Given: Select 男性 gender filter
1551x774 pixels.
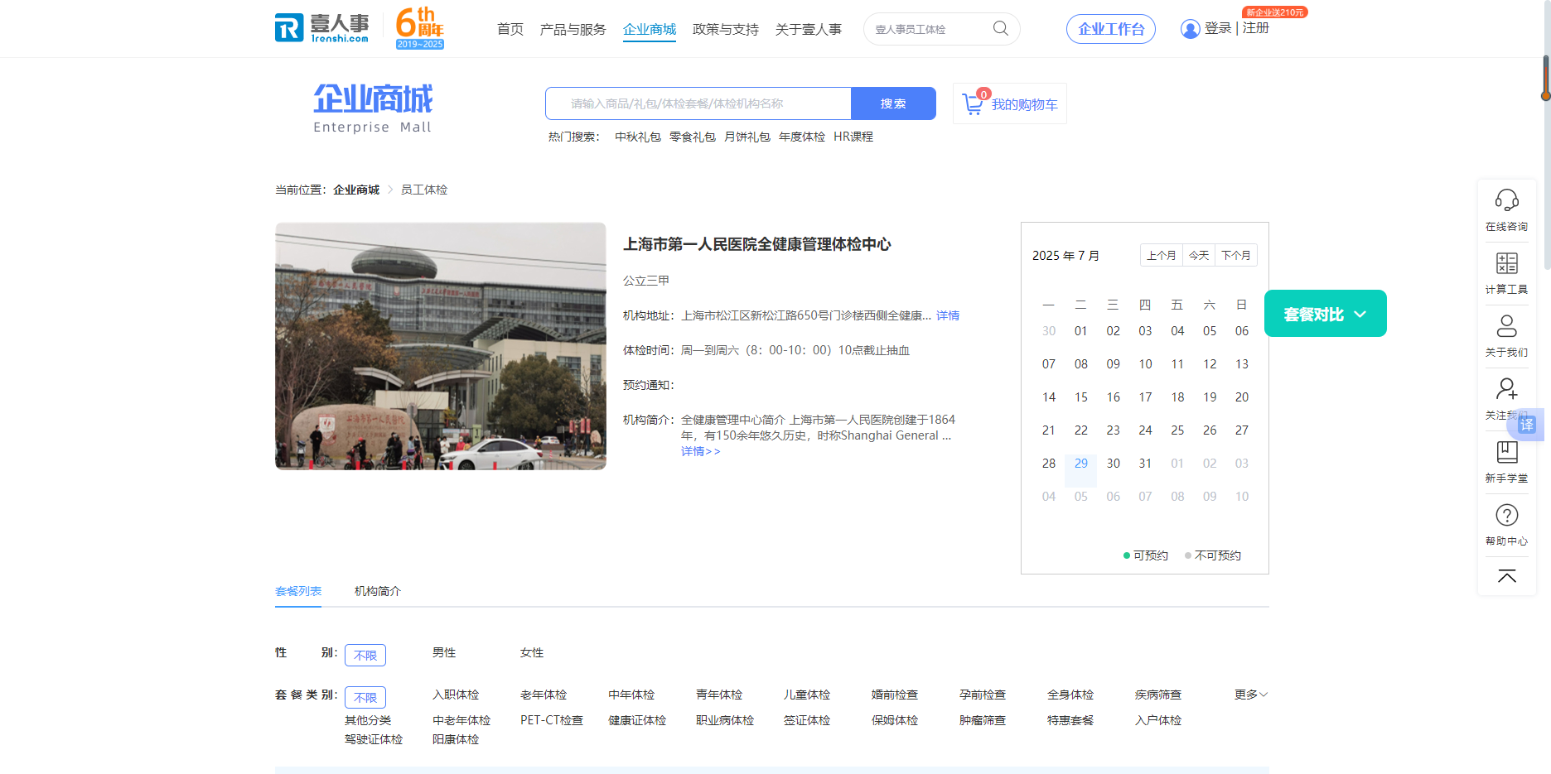Looking at the screenshot, I should tap(444, 652).
